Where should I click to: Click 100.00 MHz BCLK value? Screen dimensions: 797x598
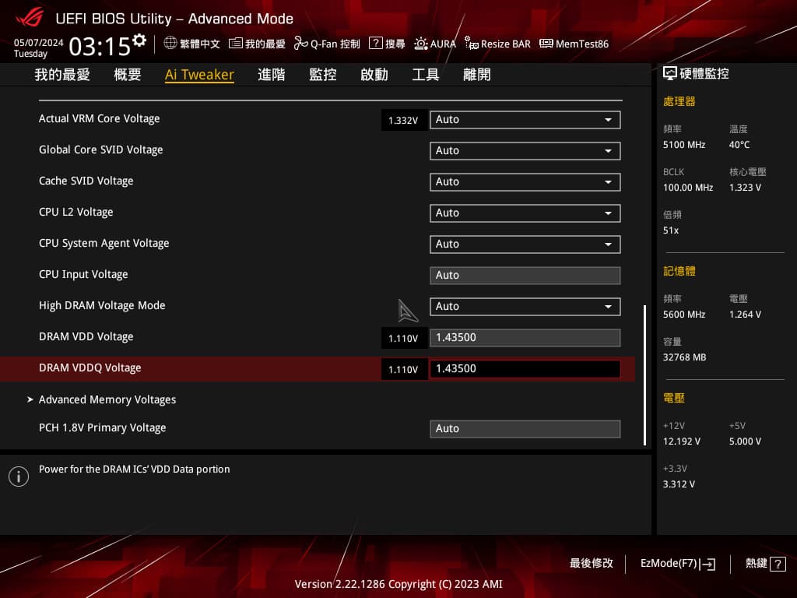688,188
